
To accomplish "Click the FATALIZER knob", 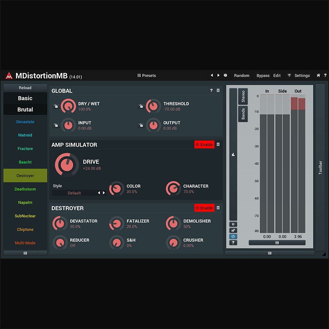I will [x=117, y=223].
